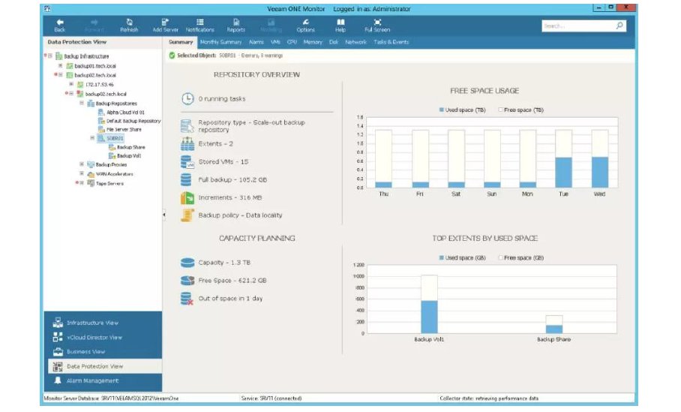Expand the WAN Accelerators node

(82, 173)
